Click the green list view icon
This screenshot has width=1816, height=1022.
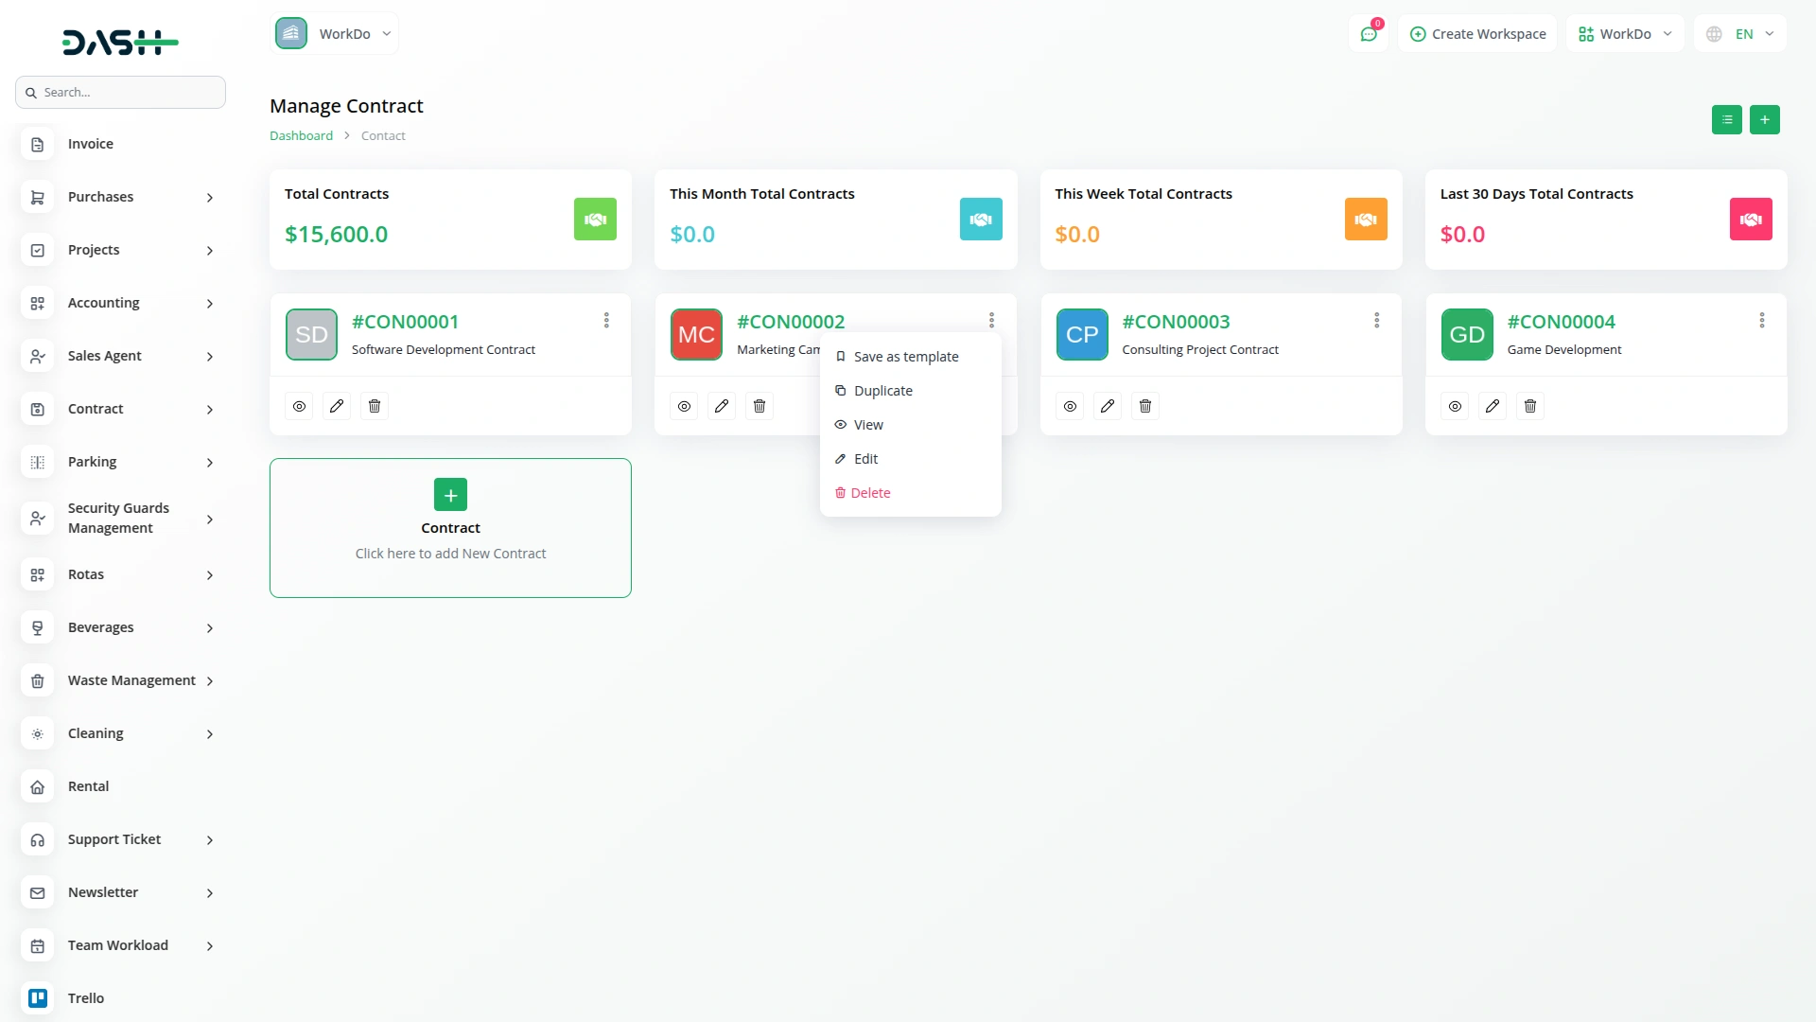pos(1726,119)
